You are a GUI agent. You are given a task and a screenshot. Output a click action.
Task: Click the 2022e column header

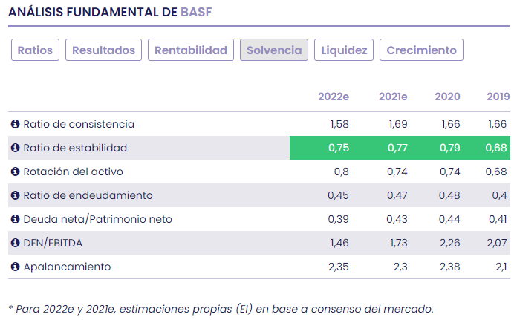click(x=334, y=97)
